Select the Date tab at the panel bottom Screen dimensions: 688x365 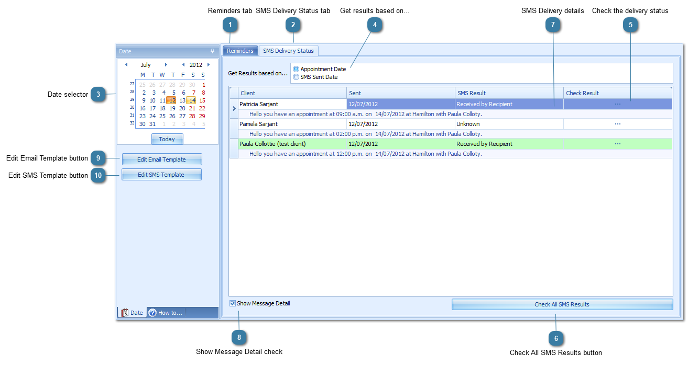point(132,313)
